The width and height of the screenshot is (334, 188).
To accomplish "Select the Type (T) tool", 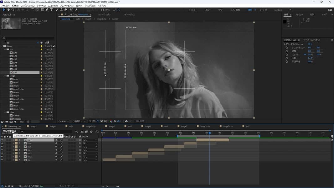I will click(x=51, y=10).
